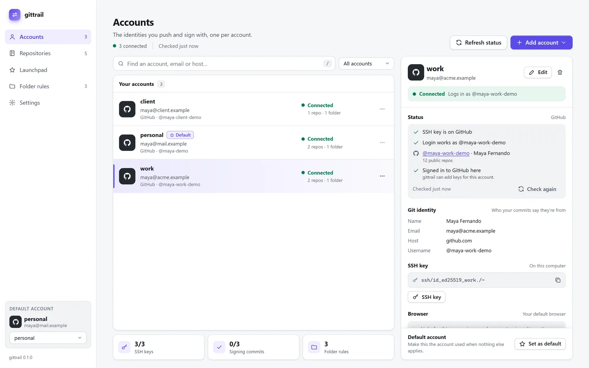This screenshot has width=589, height=368.
Task: Click the 3 Folder rules card
Action: 348,347
